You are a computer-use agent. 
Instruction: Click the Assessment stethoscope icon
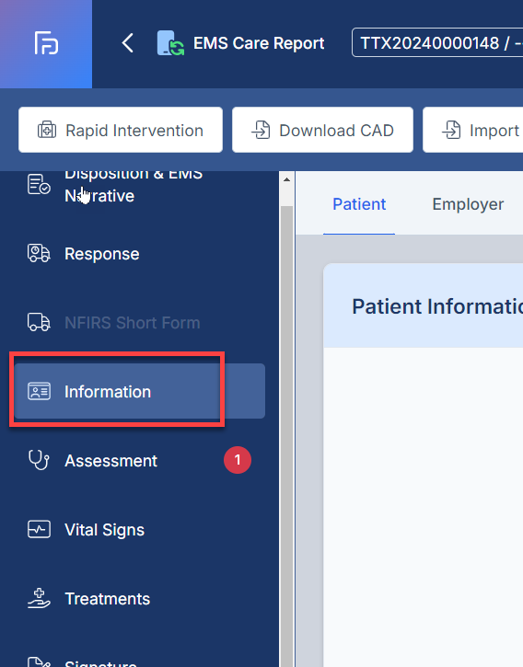coord(39,460)
